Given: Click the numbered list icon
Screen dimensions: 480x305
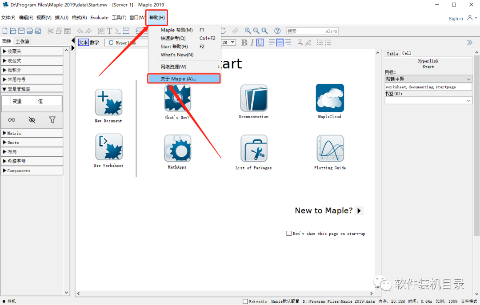Looking at the screenshot, I should tap(328, 43).
